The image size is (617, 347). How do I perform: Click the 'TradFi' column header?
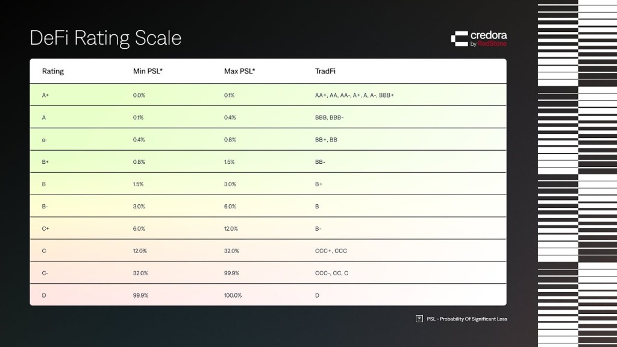pyautogui.click(x=325, y=71)
